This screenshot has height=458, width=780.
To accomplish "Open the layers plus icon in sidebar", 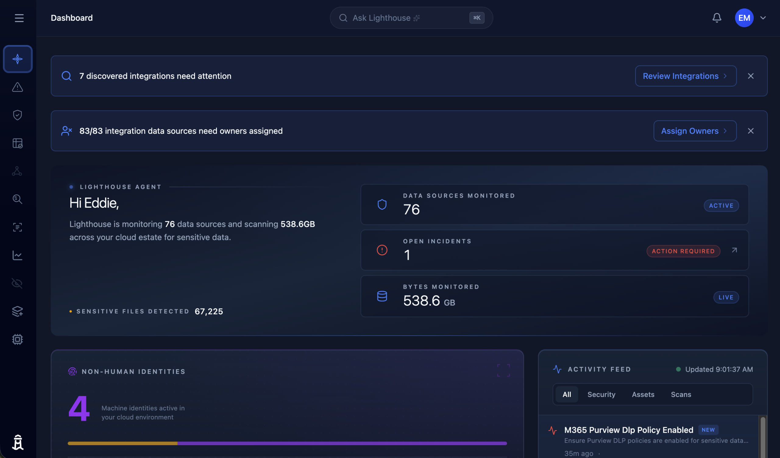I will point(17,311).
